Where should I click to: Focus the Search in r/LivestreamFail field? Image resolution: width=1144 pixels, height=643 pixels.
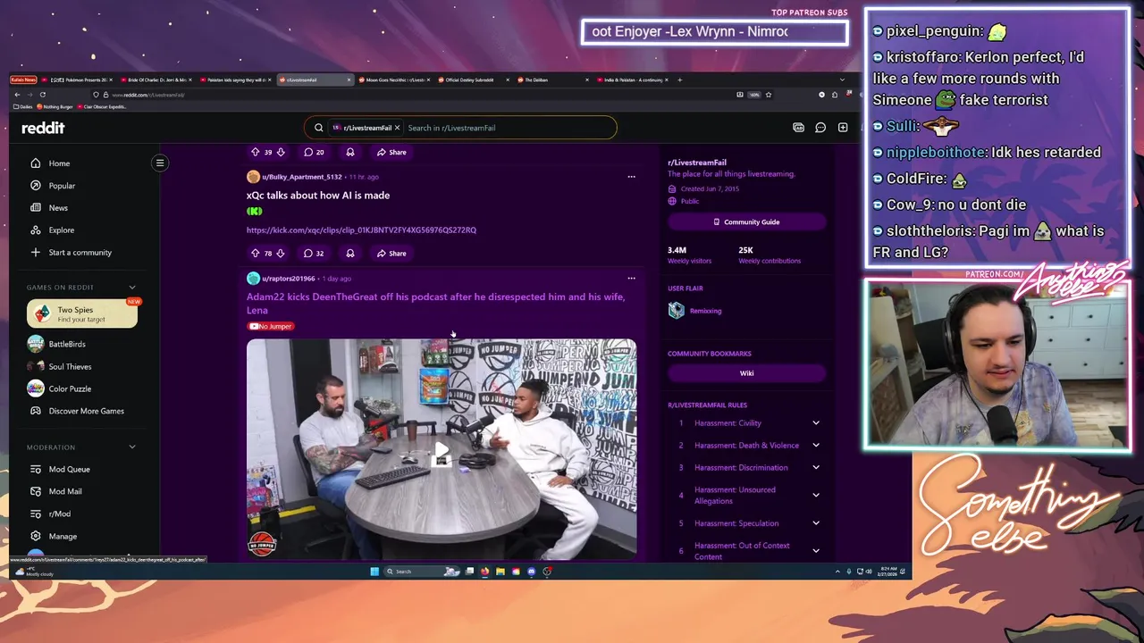click(x=509, y=128)
